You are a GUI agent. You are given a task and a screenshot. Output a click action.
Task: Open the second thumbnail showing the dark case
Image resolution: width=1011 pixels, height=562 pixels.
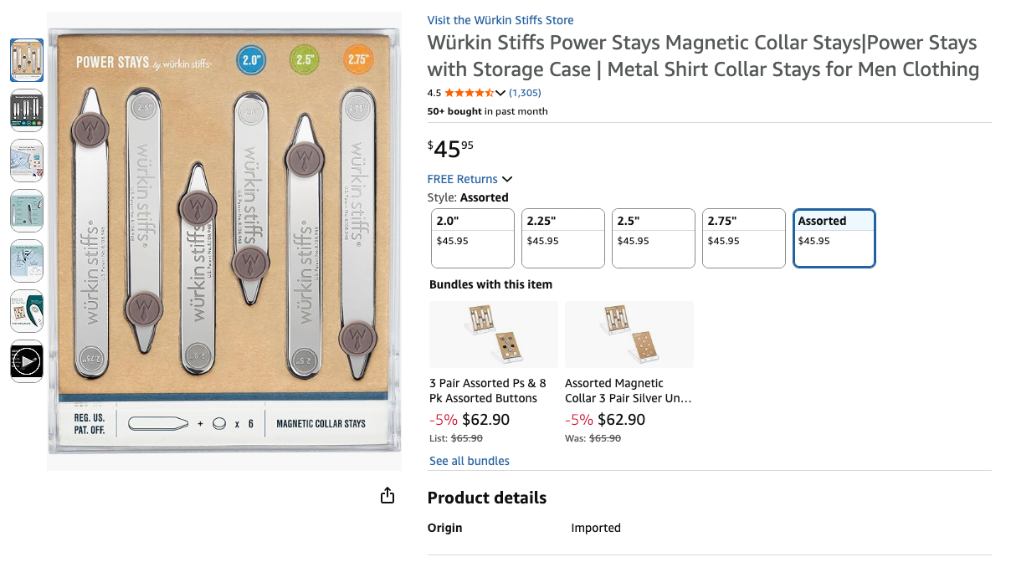26,110
